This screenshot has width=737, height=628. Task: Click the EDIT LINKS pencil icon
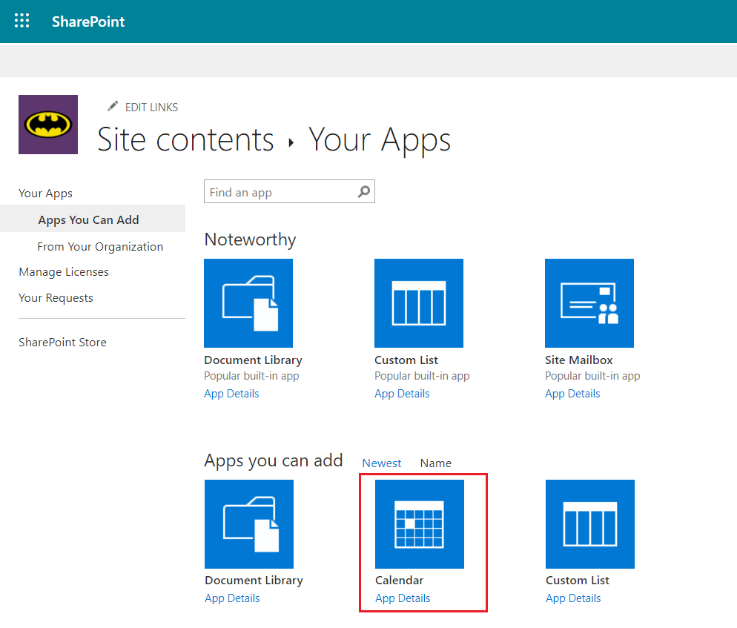click(x=113, y=107)
